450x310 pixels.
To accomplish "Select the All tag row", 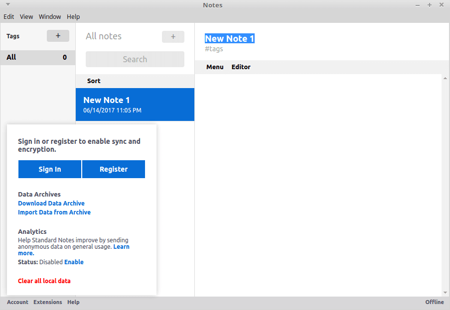I will (38, 57).
